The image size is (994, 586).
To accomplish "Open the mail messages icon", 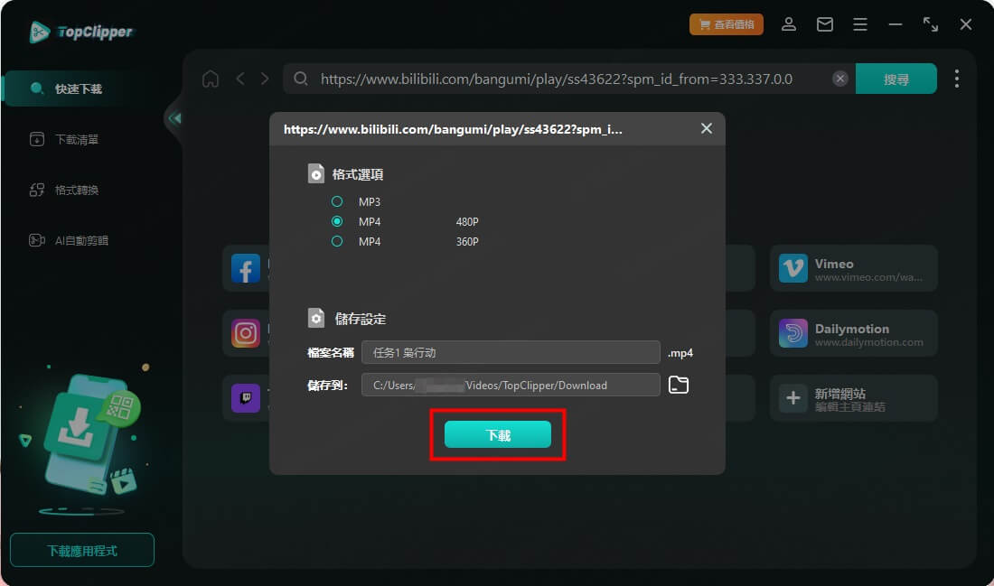I will pos(825,24).
